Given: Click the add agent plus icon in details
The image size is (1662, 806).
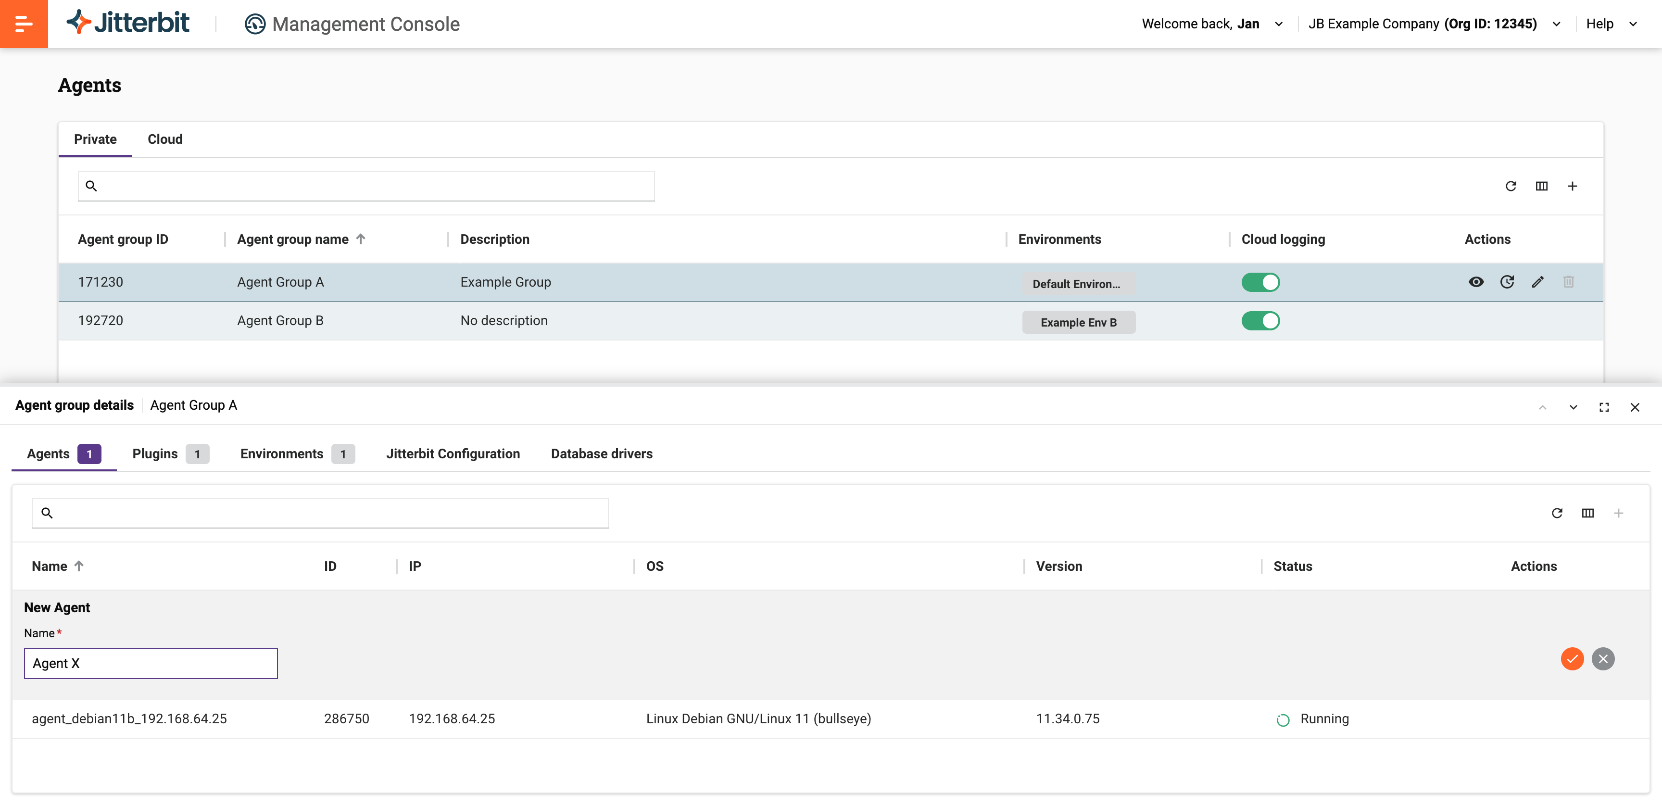Looking at the screenshot, I should coord(1618,513).
